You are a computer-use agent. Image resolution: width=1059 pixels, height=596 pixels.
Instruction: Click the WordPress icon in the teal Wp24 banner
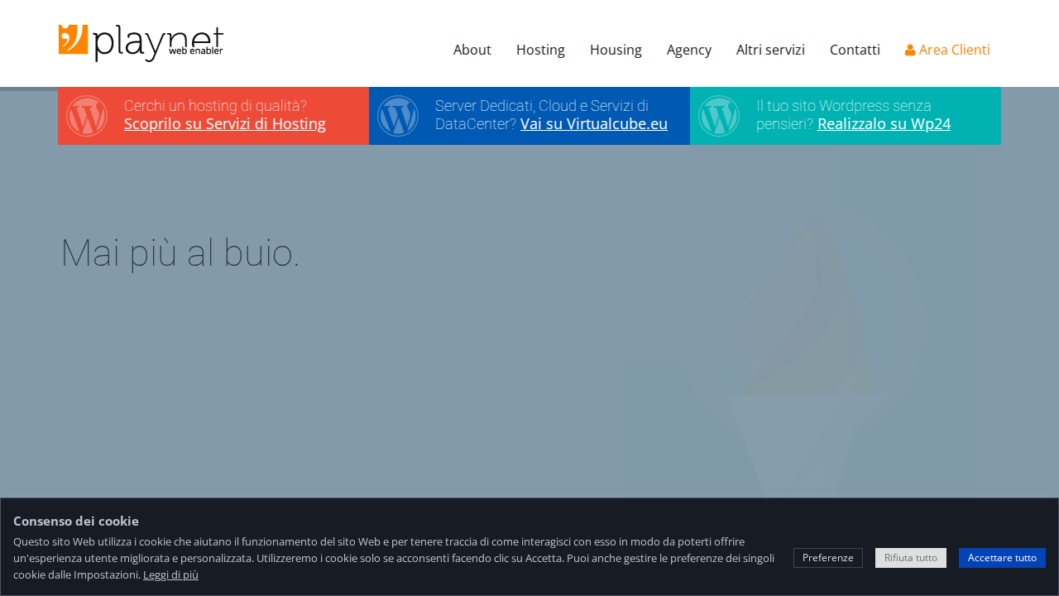click(x=719, y=116)
